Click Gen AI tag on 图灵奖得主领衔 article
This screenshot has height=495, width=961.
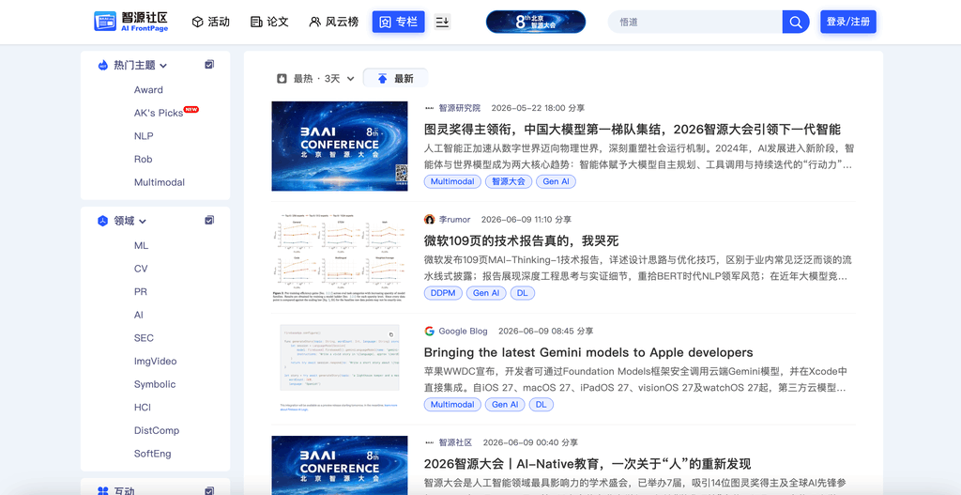coord(556,181)
